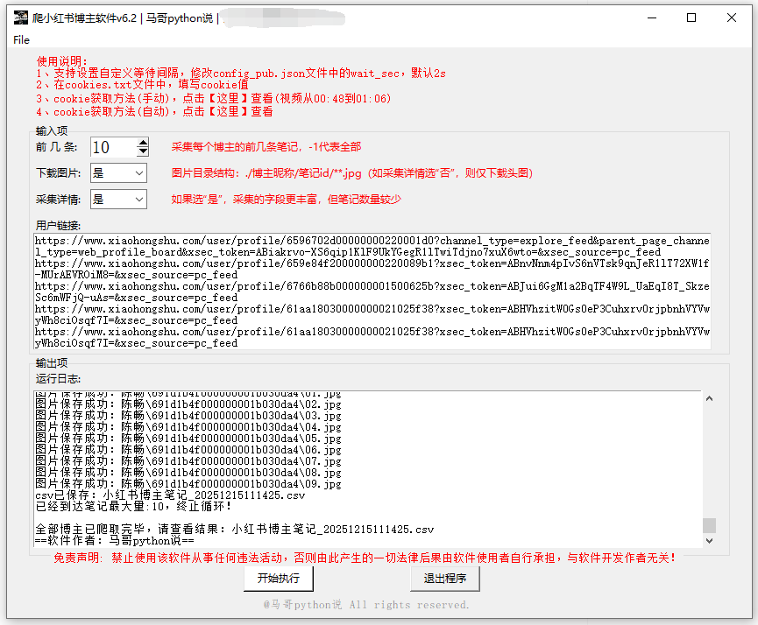Open the 下载图片 dropdown
The height and width of the screenshot is (625, 758).
pyautogui.click(x=118, y=173)
